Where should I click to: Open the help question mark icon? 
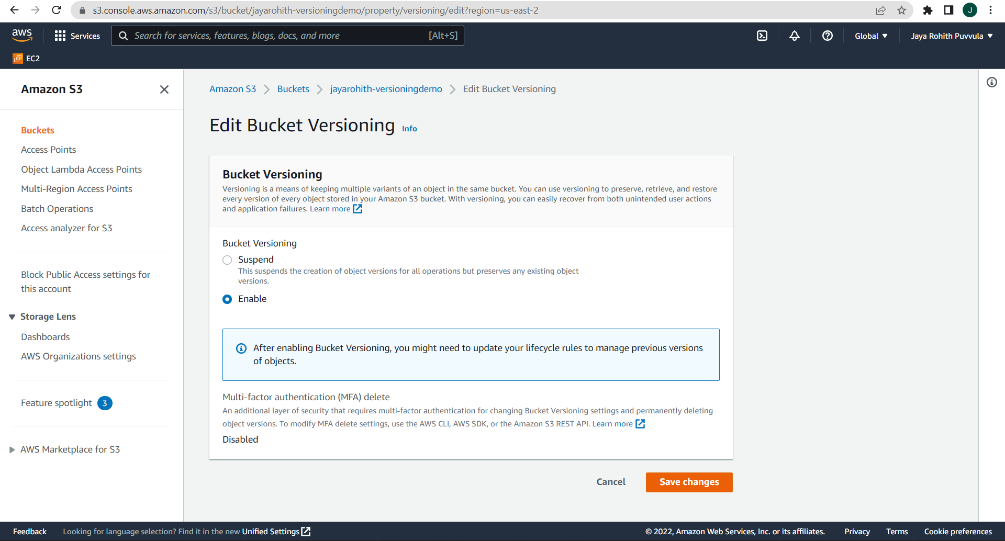click(827, 36)
